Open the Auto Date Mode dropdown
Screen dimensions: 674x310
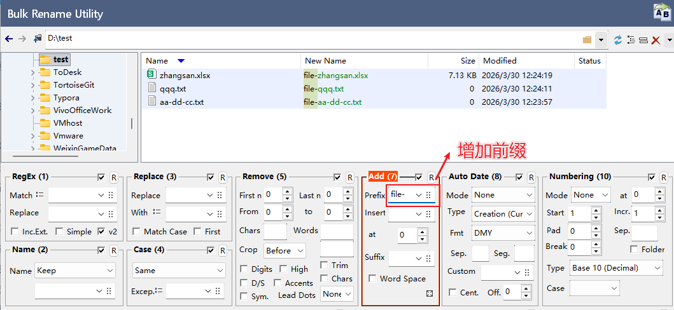503,195
